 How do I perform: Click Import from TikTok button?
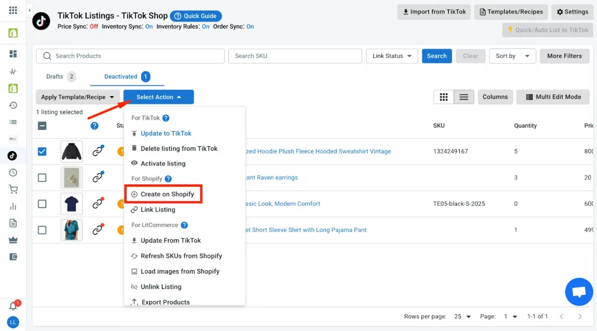tap(434, 12)
